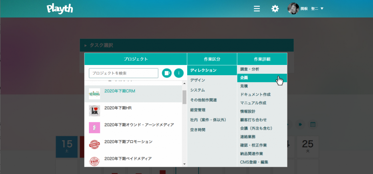Click the 作業詳細 column header
Viewport: 373px width, 174px height.
pos(262,59)
